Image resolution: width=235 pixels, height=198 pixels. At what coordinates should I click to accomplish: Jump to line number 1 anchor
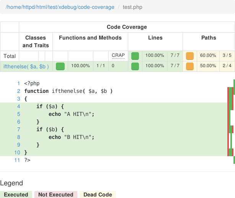pos(18,83)
